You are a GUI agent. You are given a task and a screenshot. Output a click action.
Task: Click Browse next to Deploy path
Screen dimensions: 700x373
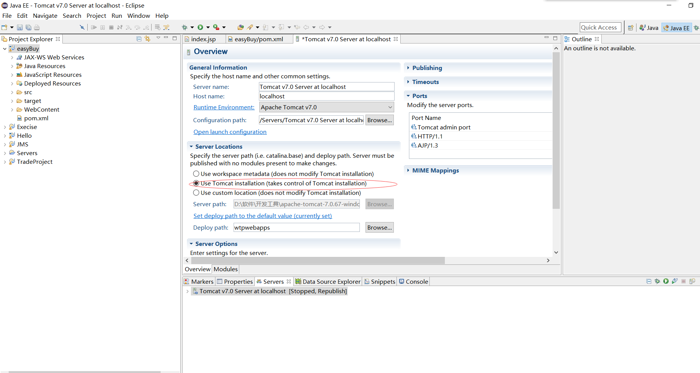click(379, 227)
